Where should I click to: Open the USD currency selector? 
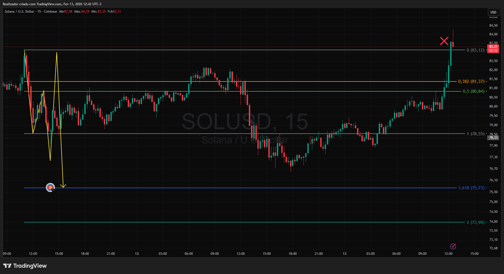(494, 12)
